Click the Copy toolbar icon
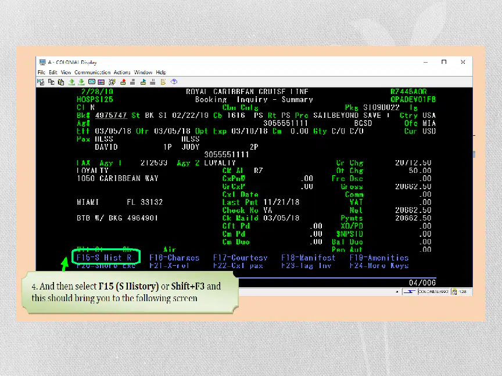Viewport: 502px width, 376px height. click(x=51, y=82)
